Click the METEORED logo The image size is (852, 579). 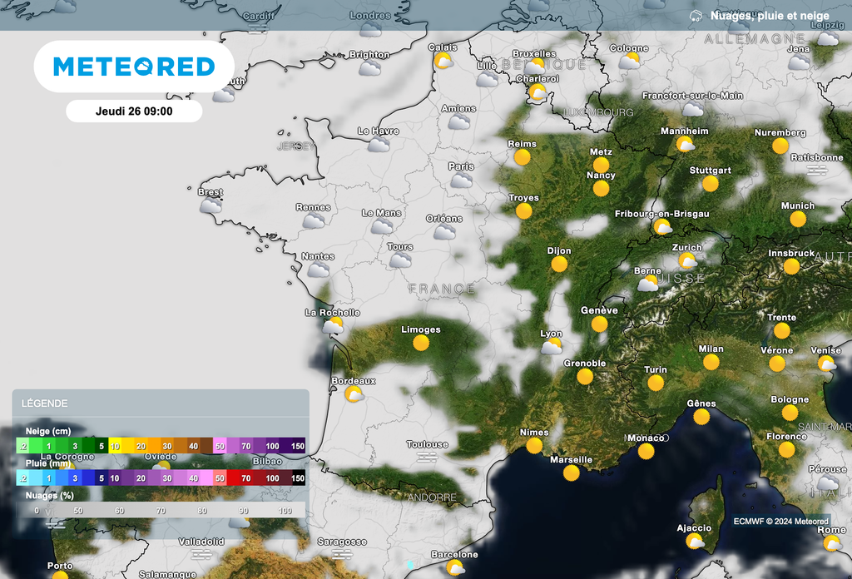[x=134, y=66]
